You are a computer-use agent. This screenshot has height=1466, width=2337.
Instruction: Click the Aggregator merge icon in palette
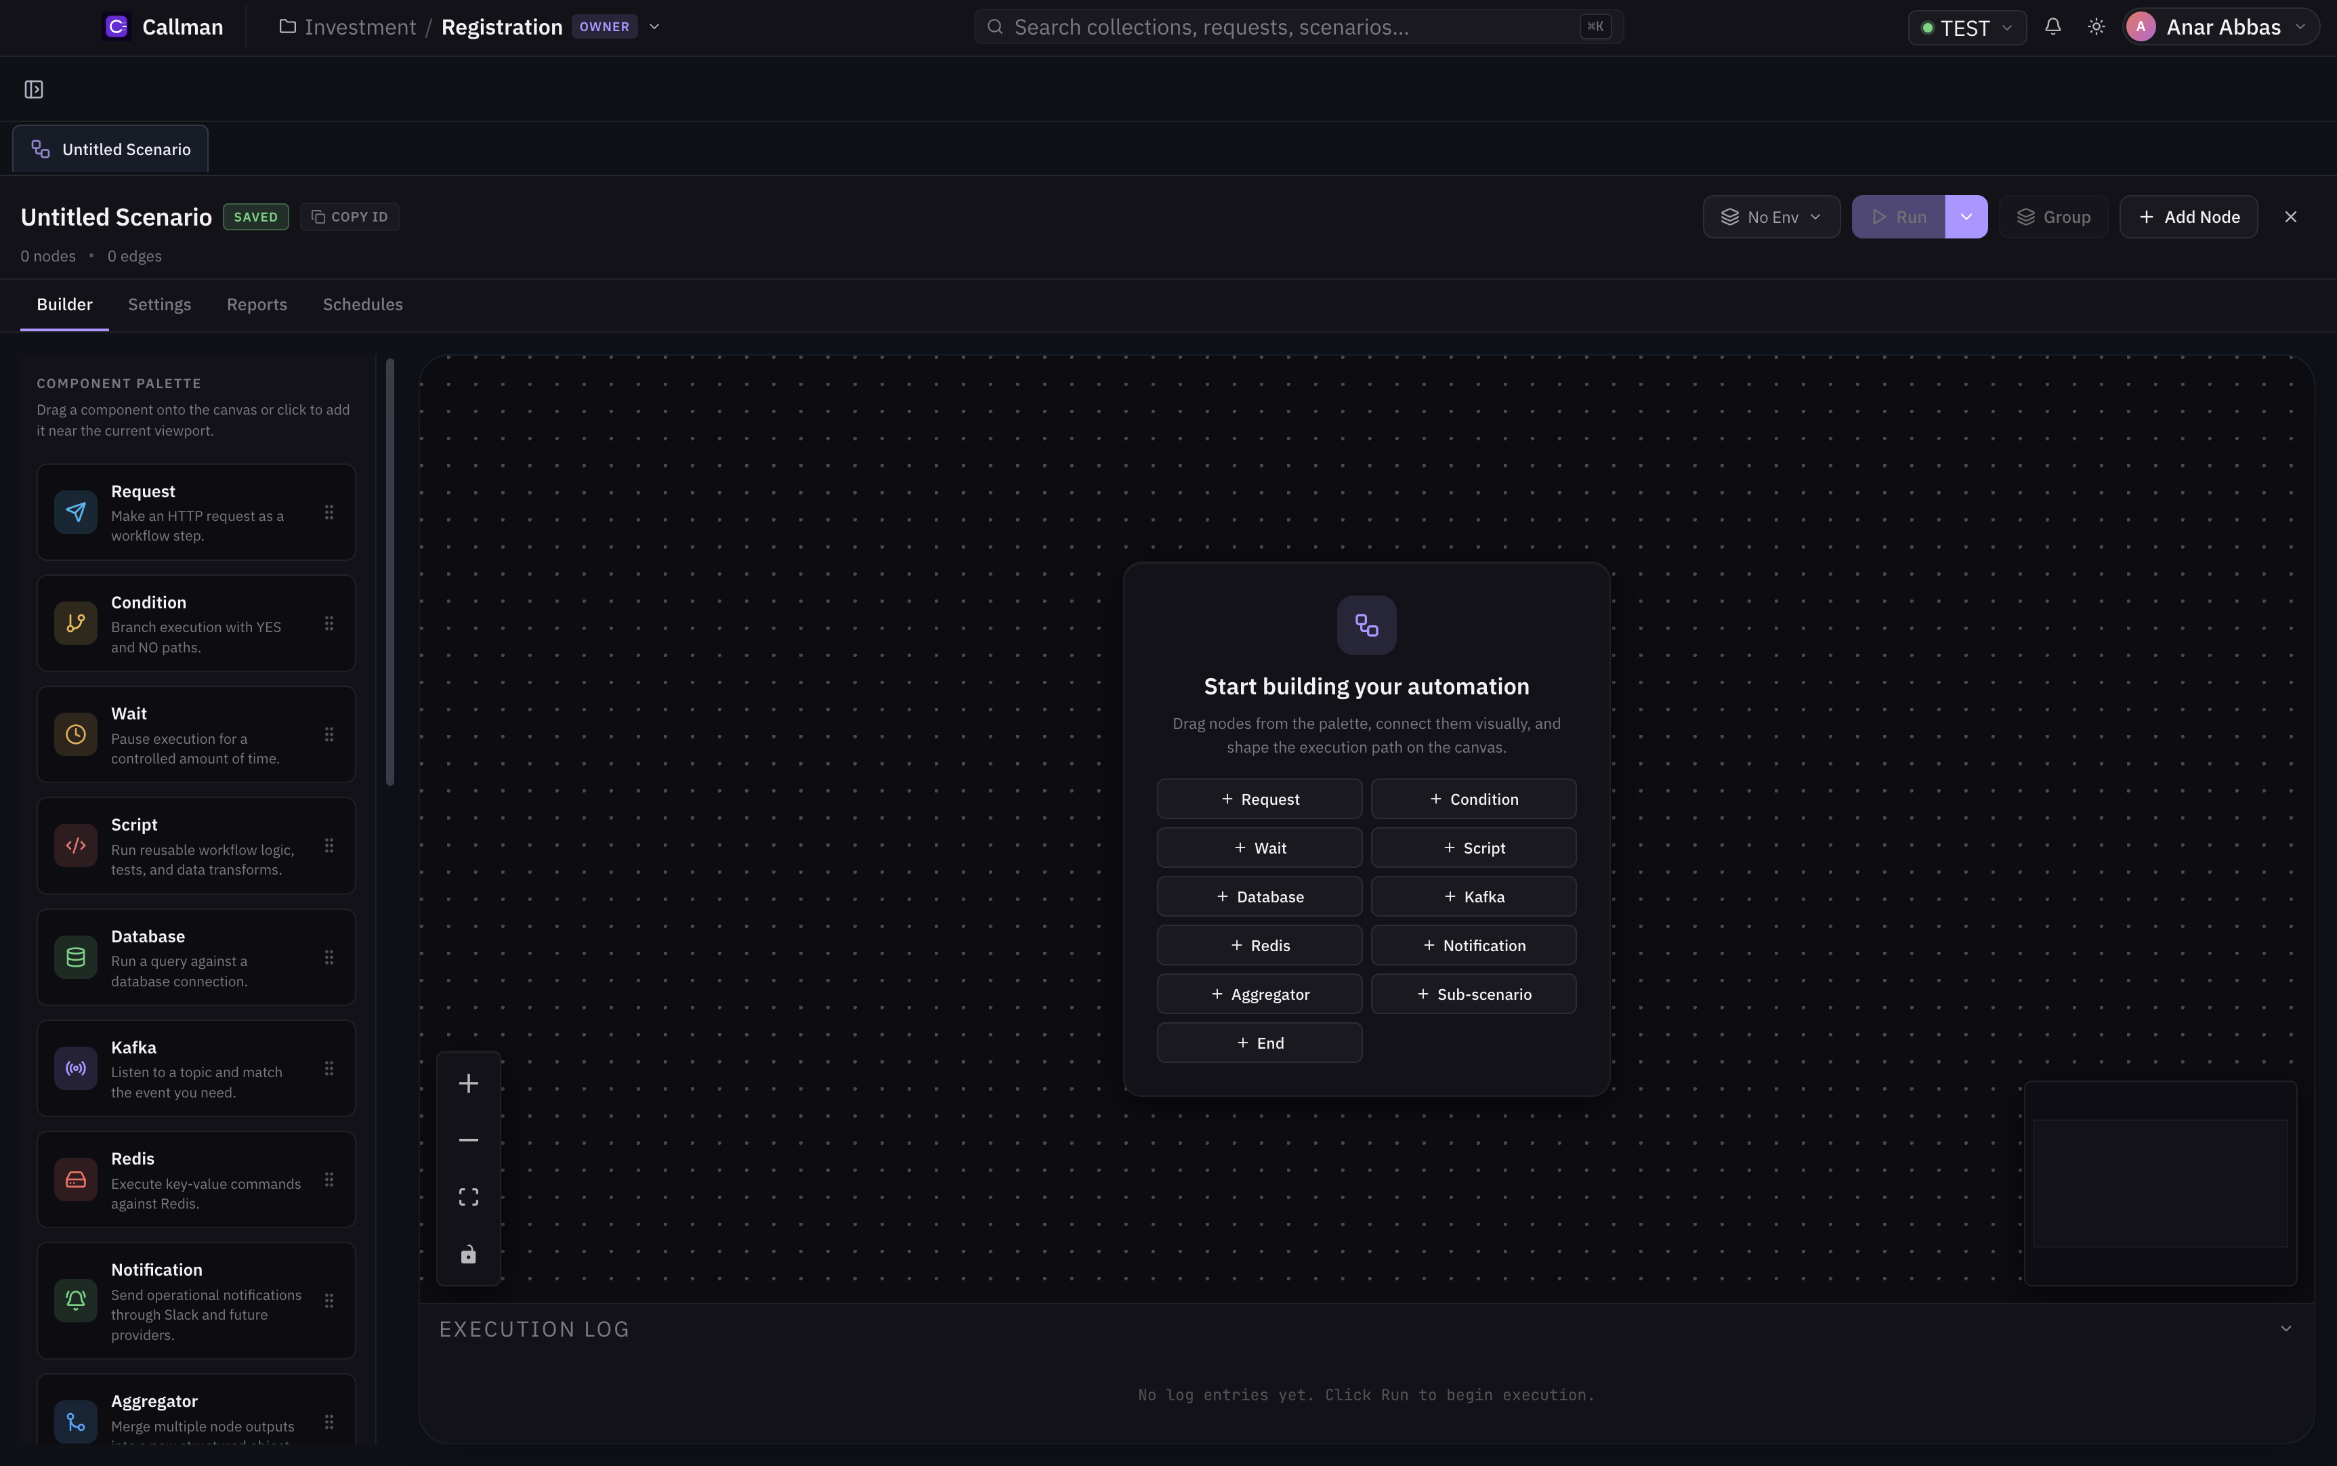[76, 1421]
